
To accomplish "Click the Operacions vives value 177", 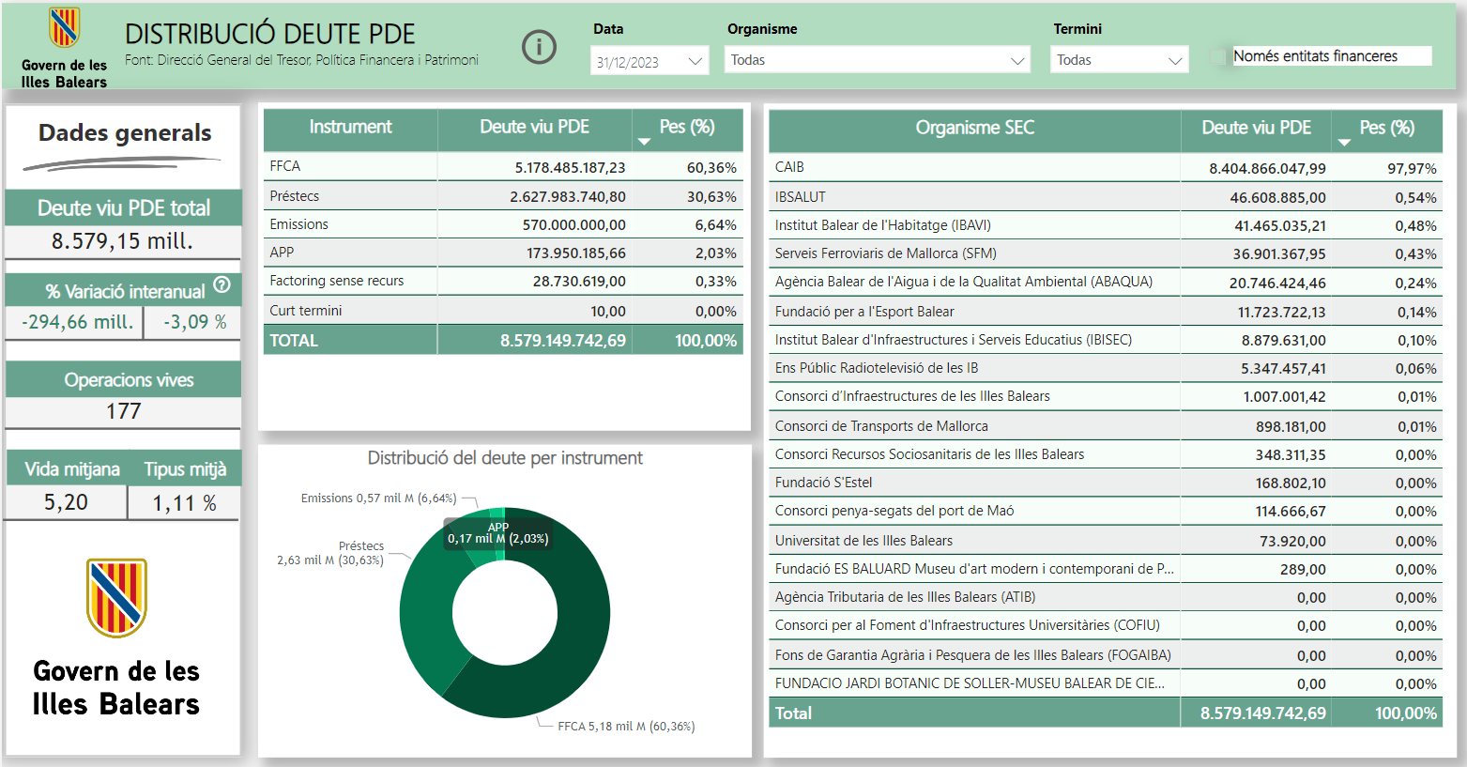I will coord(123,411).
